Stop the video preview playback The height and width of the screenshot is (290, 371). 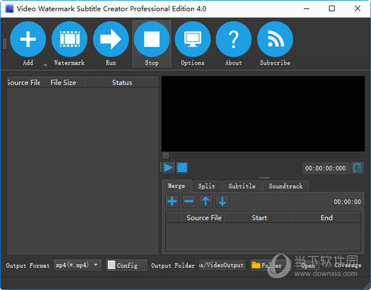pos(182,168)
